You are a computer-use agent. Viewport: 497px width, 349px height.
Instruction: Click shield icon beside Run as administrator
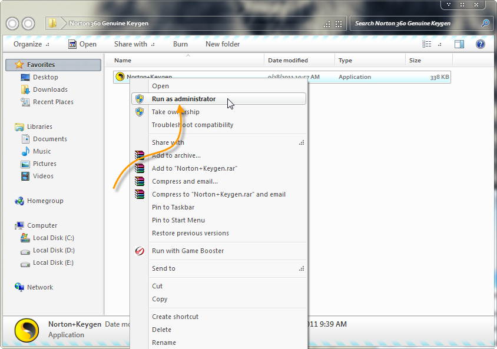point(140,99)
